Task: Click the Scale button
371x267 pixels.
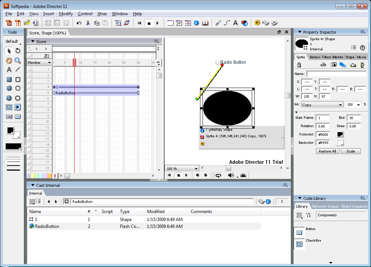Action: click(x=351, y=151)
